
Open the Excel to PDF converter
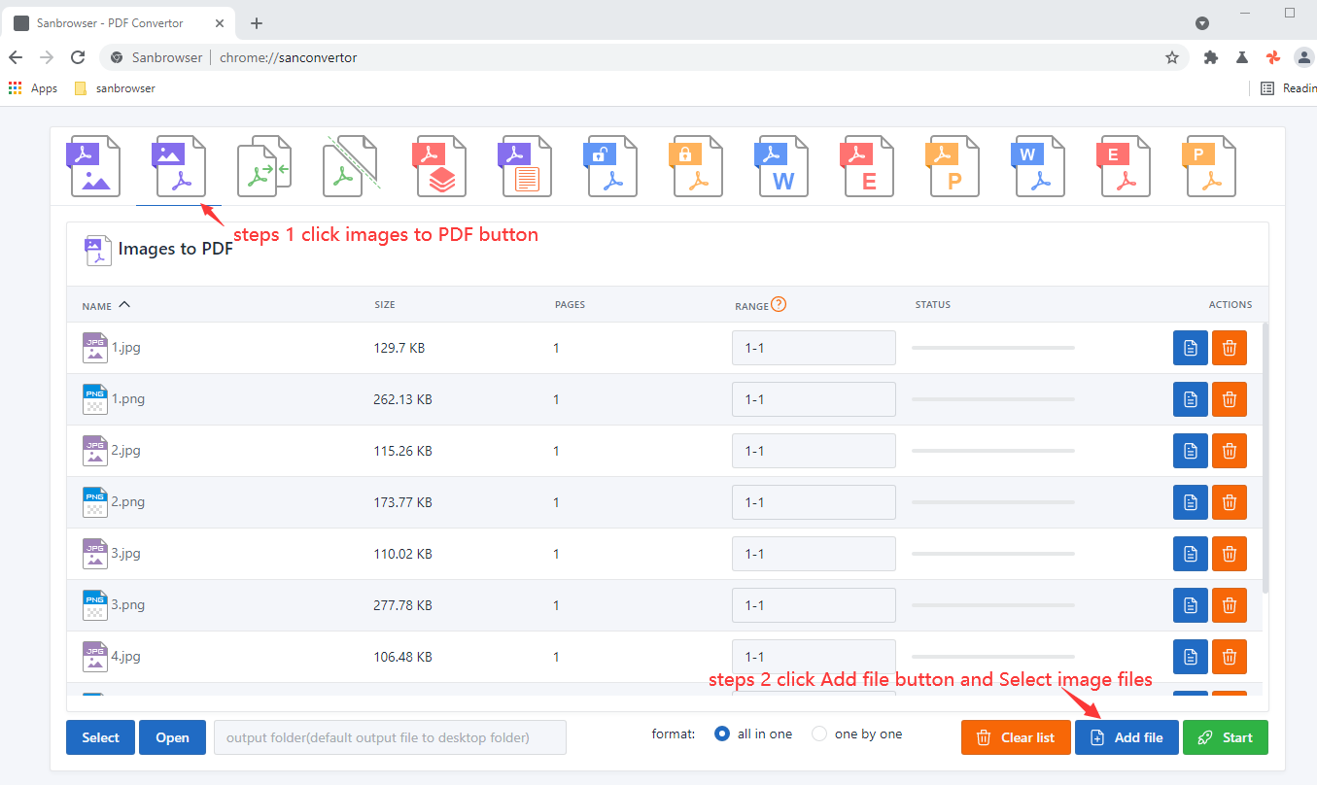(x=1124, y=165)
